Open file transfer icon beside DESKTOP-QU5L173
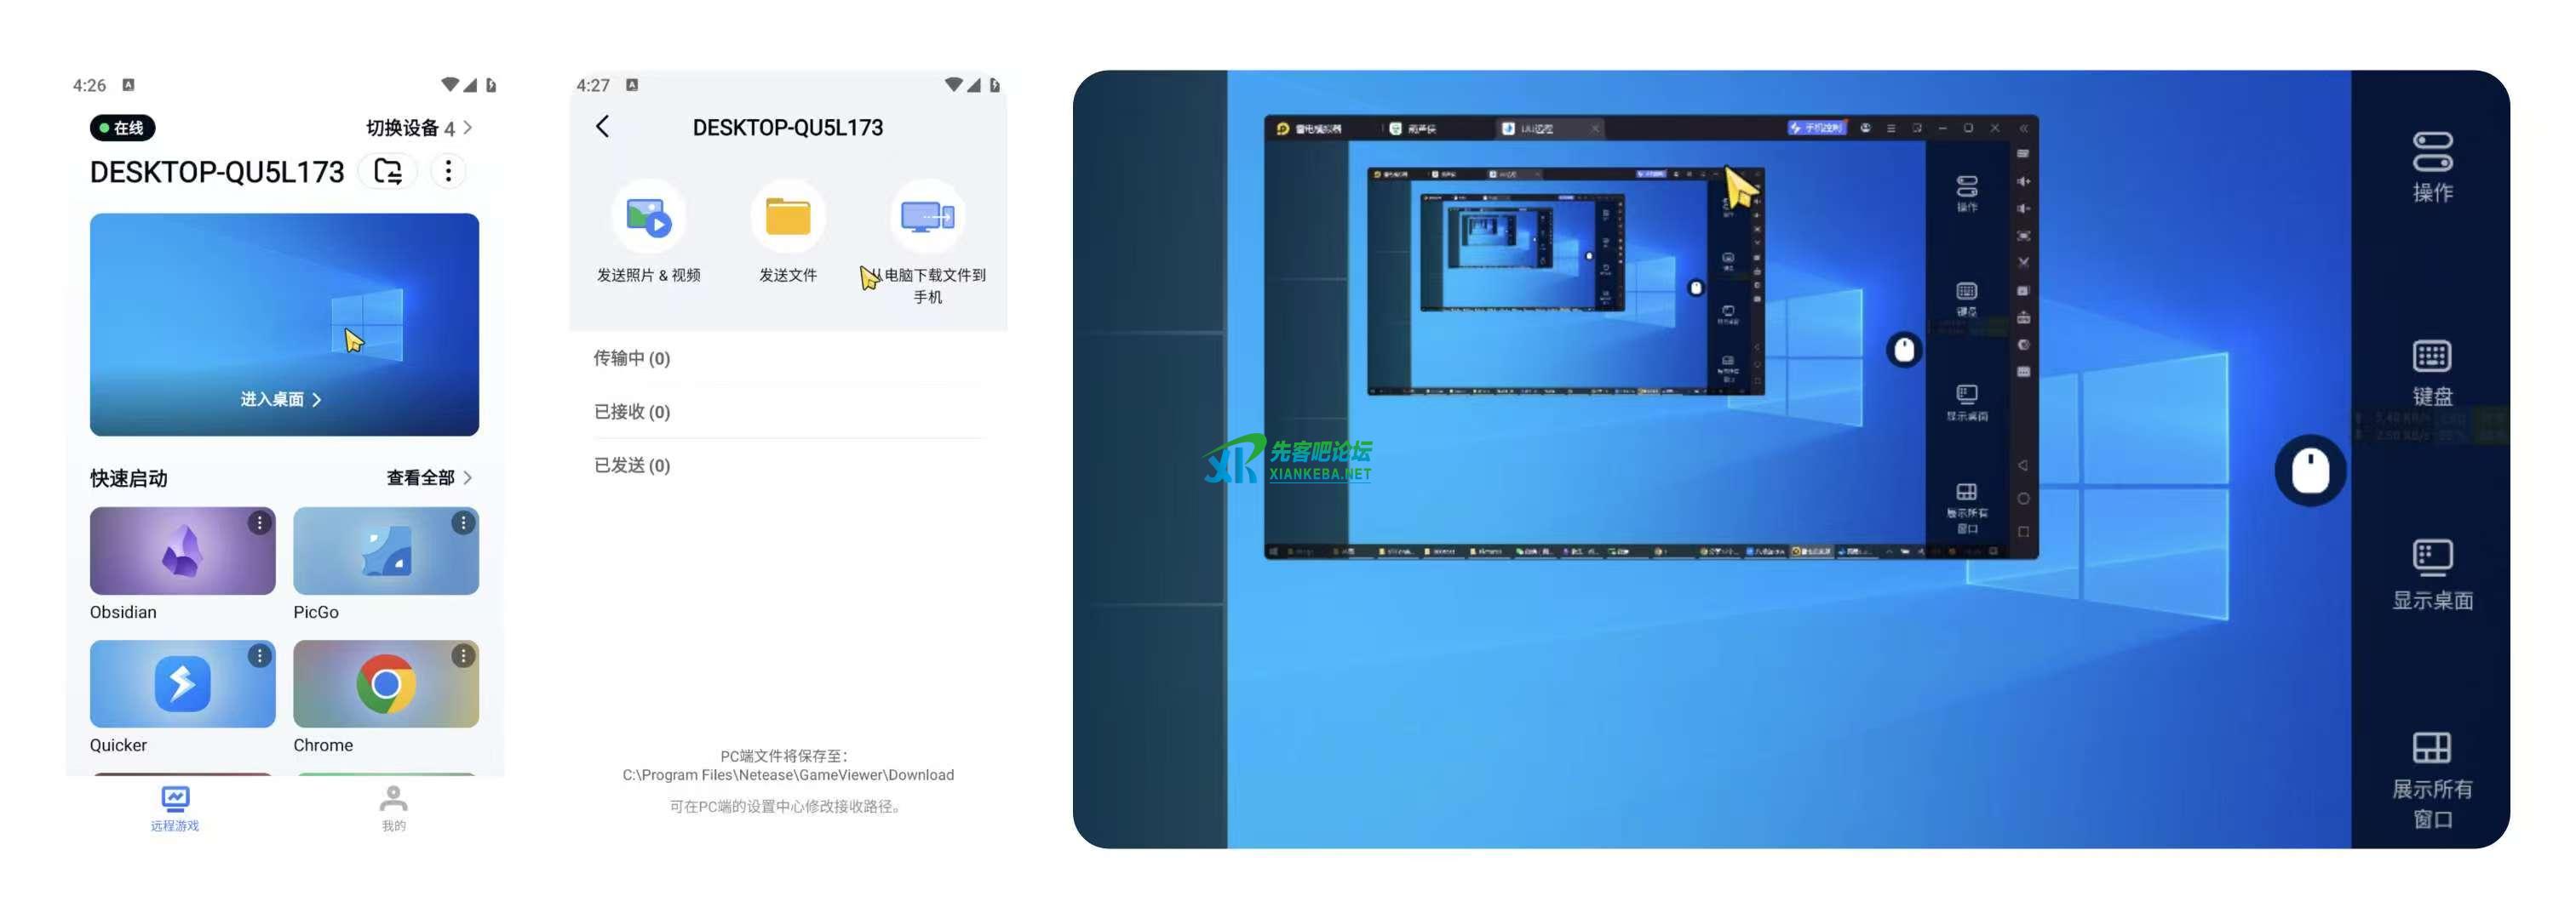The width and height of the screenshot is (2576, 919). pos(387,171)
